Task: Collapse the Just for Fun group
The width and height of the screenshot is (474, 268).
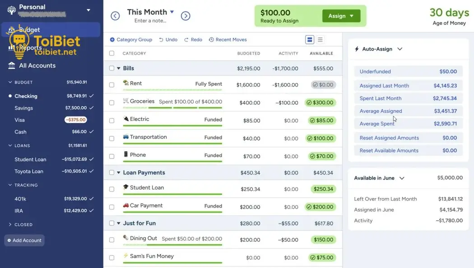Action: click(118, 223)
